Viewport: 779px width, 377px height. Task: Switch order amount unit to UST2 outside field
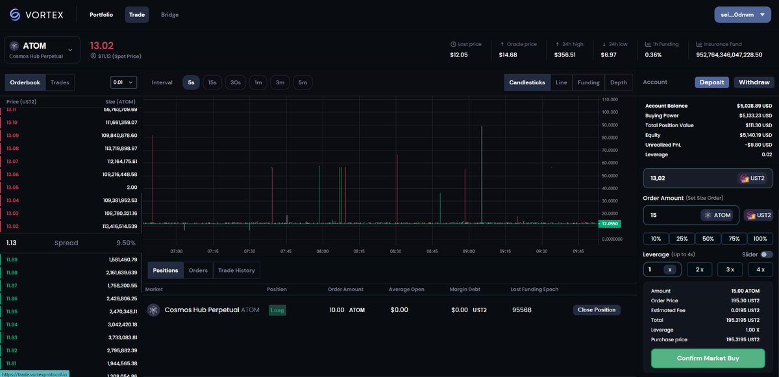pos(758,215)
